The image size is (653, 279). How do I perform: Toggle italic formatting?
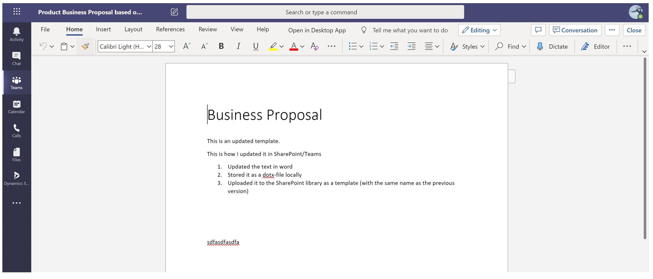coord(238,46)
